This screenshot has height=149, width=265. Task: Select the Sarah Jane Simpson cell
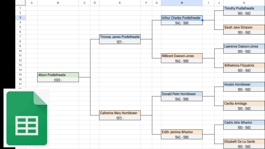tap(244, 27)
